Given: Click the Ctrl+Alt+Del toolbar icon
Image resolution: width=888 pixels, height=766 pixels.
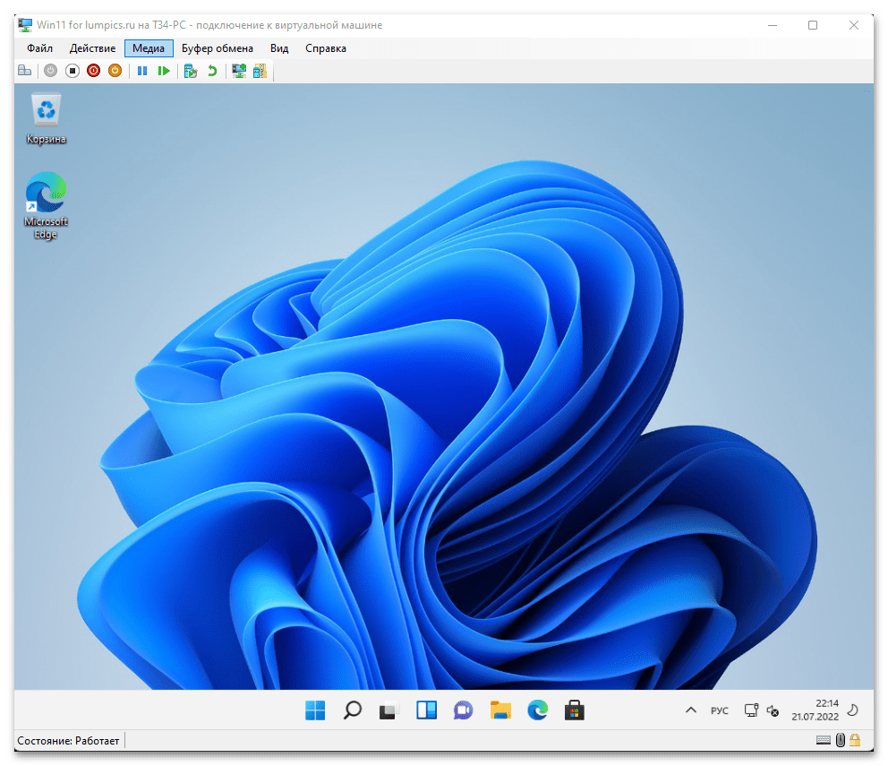Looking at the screenshot, I should (24, 71).
